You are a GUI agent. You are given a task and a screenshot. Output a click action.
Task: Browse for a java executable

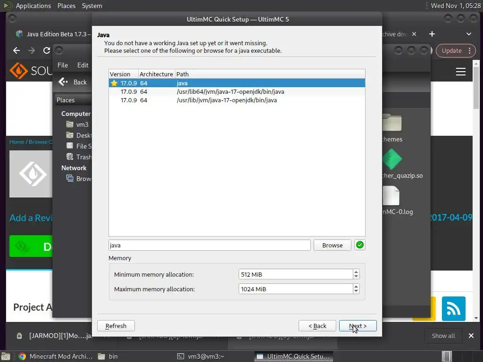click(332, 245)
